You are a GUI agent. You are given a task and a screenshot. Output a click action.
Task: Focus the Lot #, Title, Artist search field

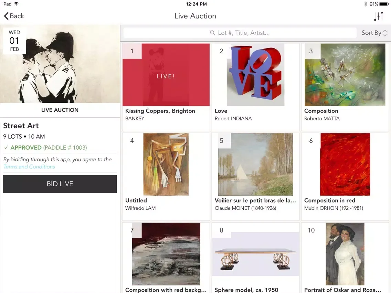240,33
